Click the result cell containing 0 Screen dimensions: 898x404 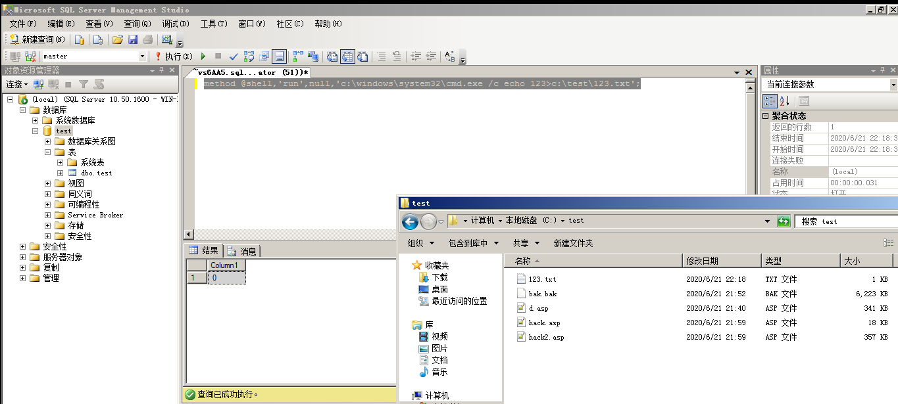click(226, 278)
